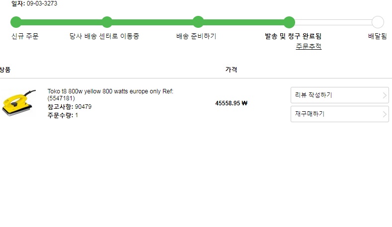Click the 발송 및 청구 완료됨 step dot
The height and width of the screenshot is (227, 392).
(289, 22)
